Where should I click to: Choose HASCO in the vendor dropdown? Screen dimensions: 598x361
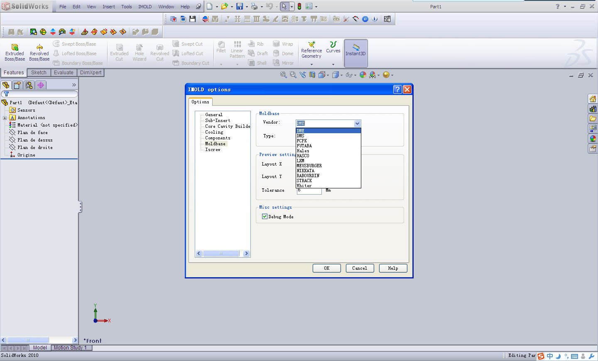[303, 156]
